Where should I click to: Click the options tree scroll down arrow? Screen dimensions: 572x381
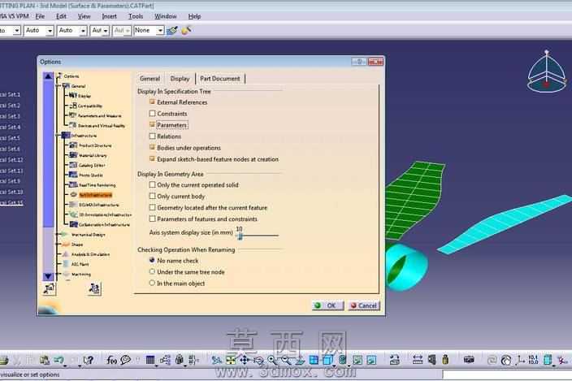48,276
